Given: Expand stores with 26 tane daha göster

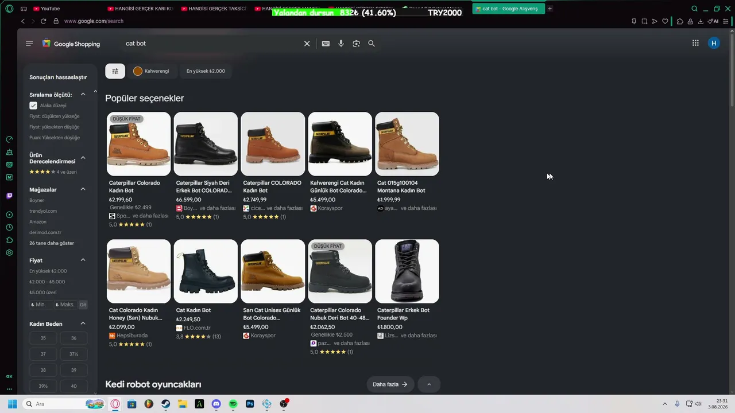Looking at the screenshot, I should 52,243.
